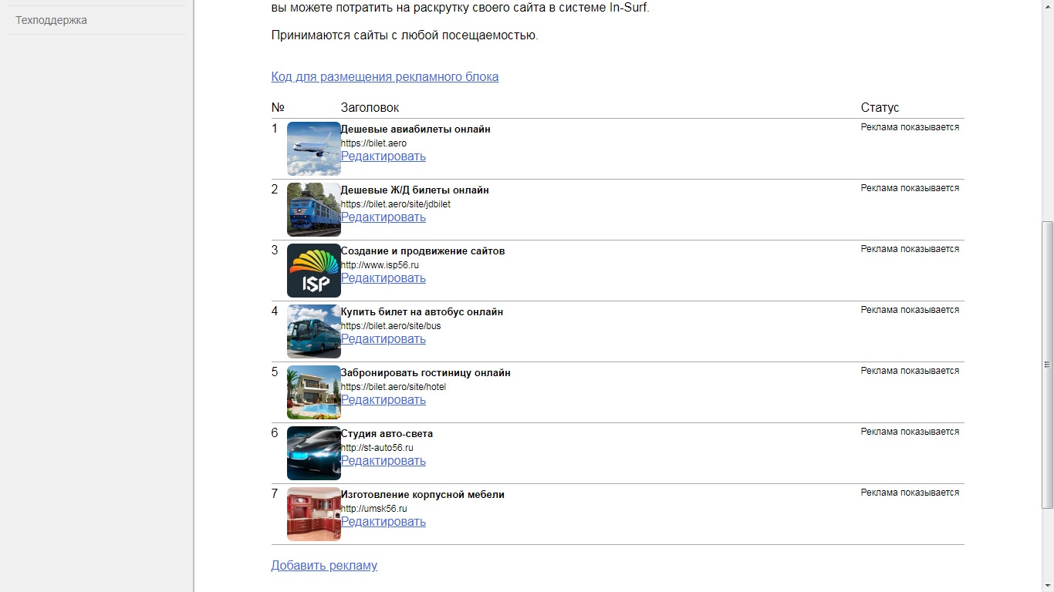Image resolution: width=1054 pixels, height=592 pixels.
Task: Click the URL http://umsk56.ru
Action: point(374,509)
